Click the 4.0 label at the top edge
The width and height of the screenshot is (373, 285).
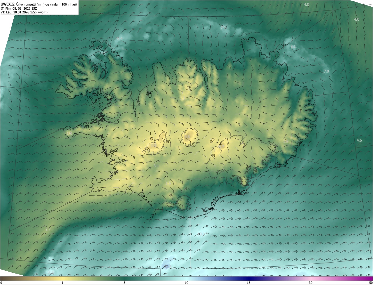pyautogui.click(x=306, y=4)
